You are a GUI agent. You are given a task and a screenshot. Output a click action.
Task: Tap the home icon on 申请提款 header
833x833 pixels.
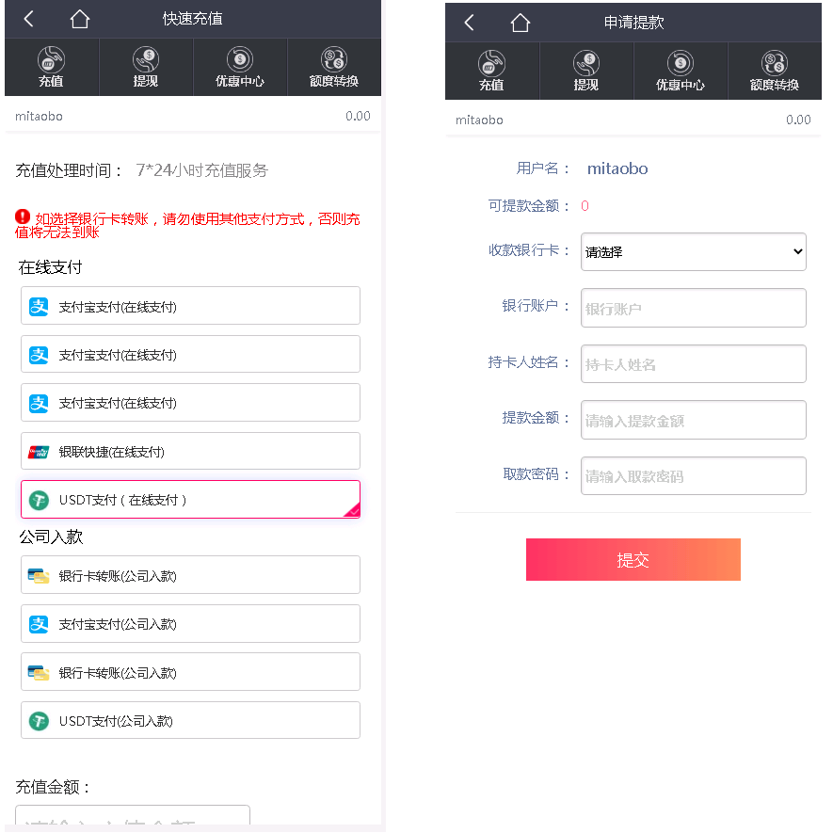tap(521, 23)
